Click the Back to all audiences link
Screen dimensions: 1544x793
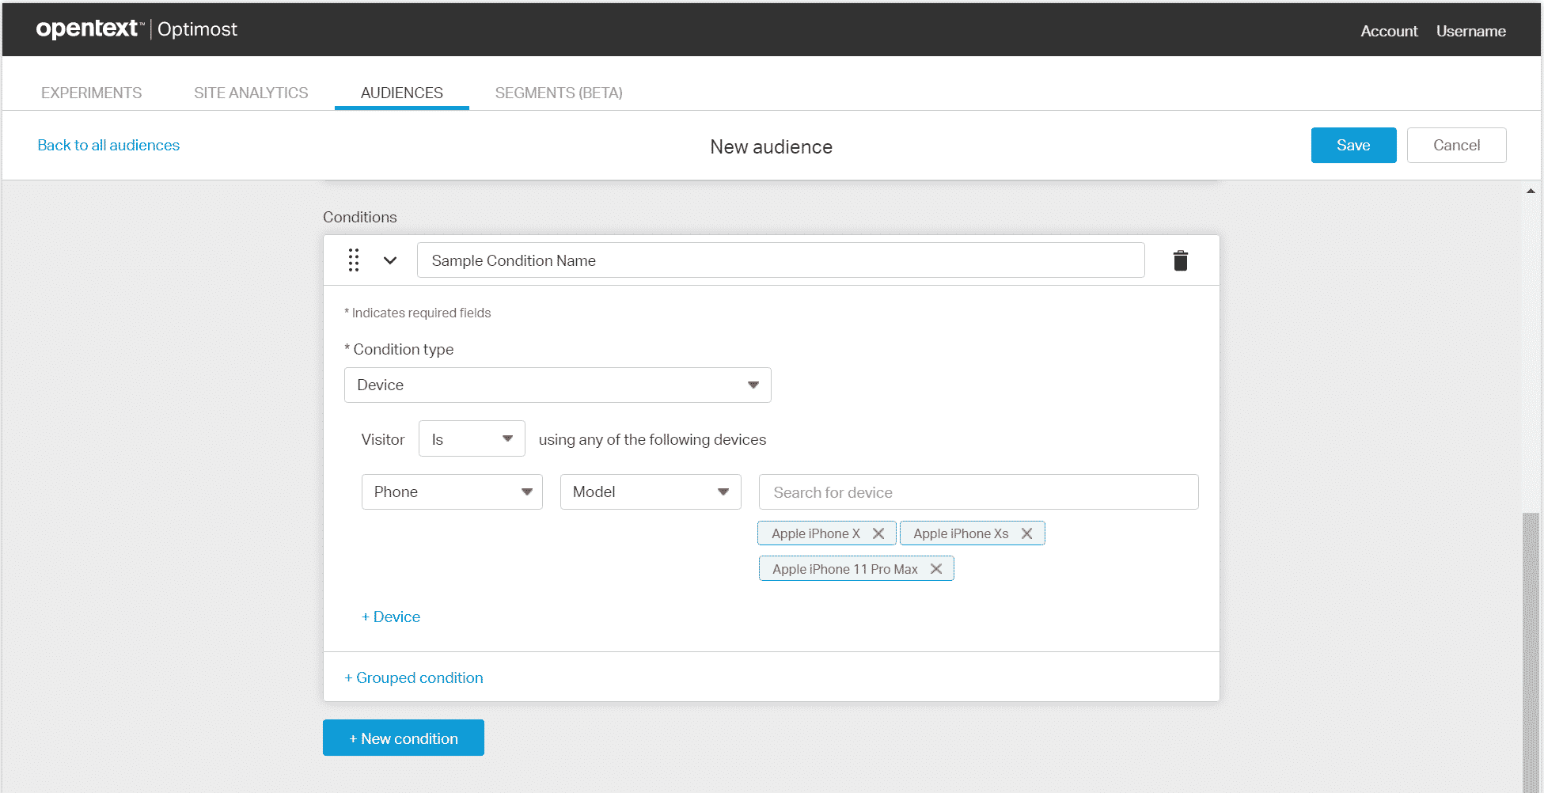click(x=108, y=145)
